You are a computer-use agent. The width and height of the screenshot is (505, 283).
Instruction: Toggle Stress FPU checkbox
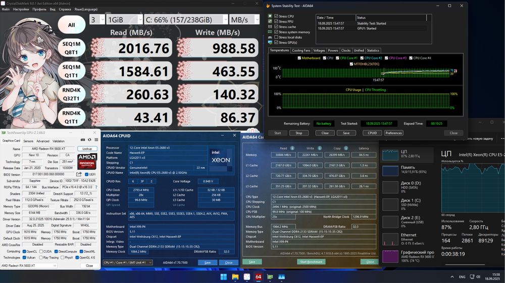(x=276, y=21)
